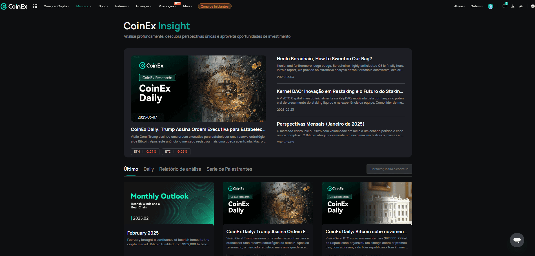Open Perspectivas Mensais (Janeiro de 2025) article
Screen dimensions: 535x256
[x=321, y=124]
